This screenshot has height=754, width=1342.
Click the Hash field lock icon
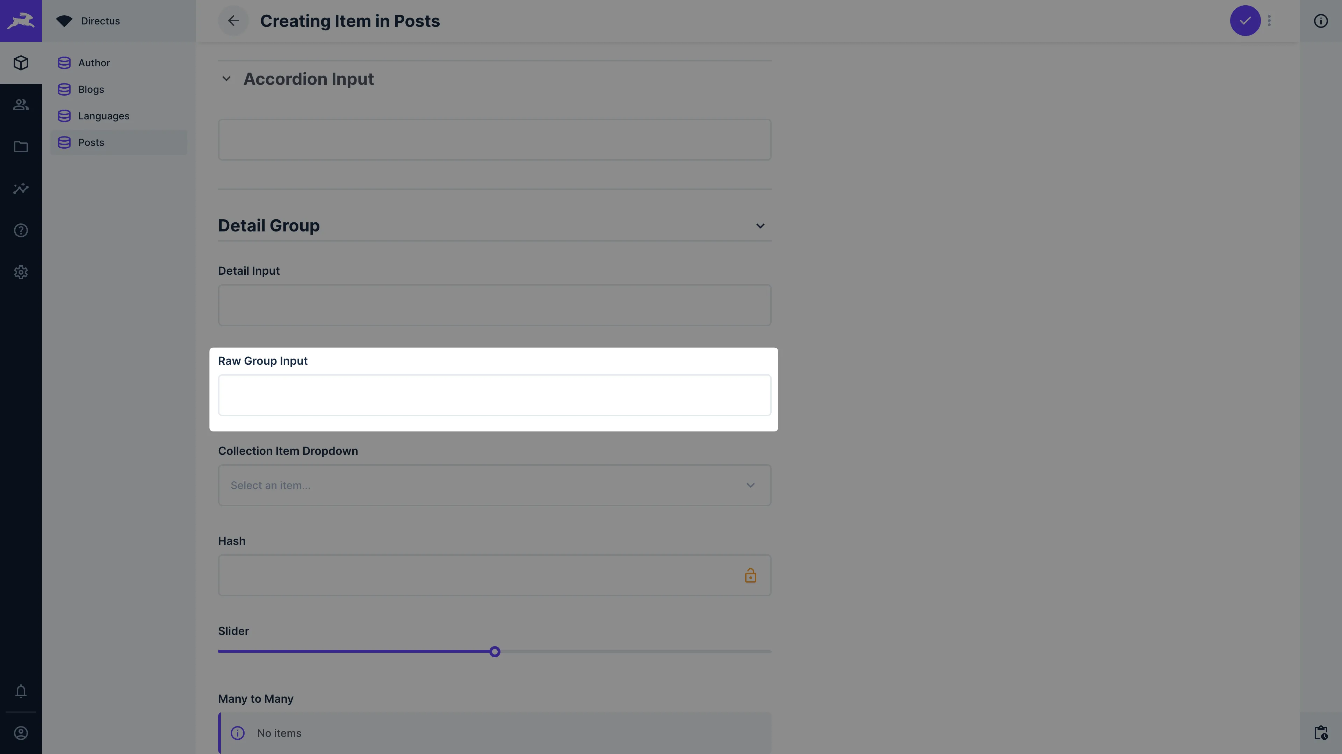(750, 576)
